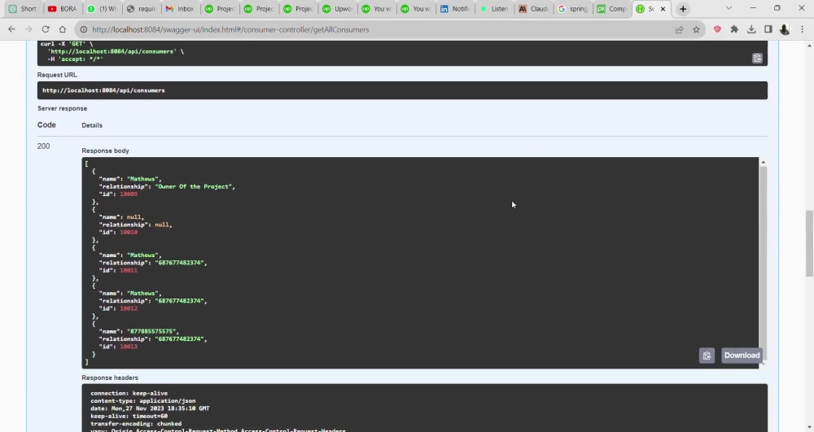Screen dimensions: 814x432
Task: Open the user profile avatar
Action: (785, 29)
